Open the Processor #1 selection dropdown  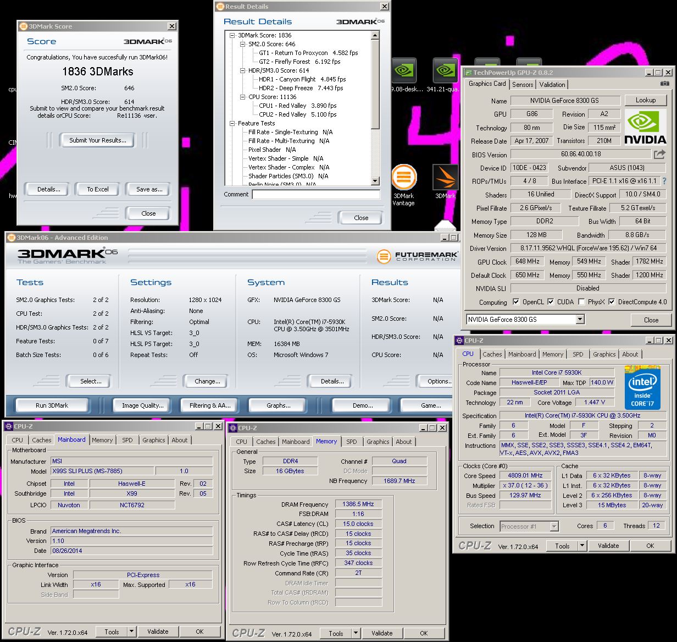point(554,526)
